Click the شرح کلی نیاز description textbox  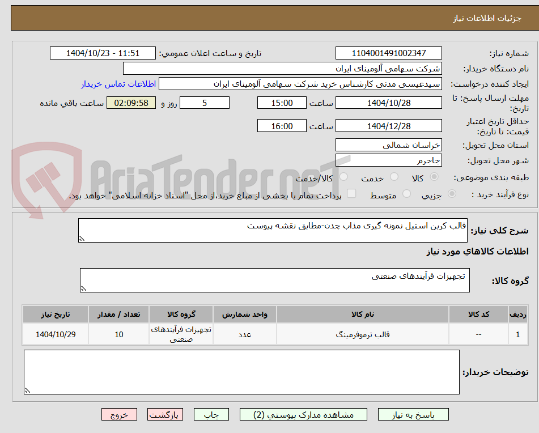(x=273, y=230)
